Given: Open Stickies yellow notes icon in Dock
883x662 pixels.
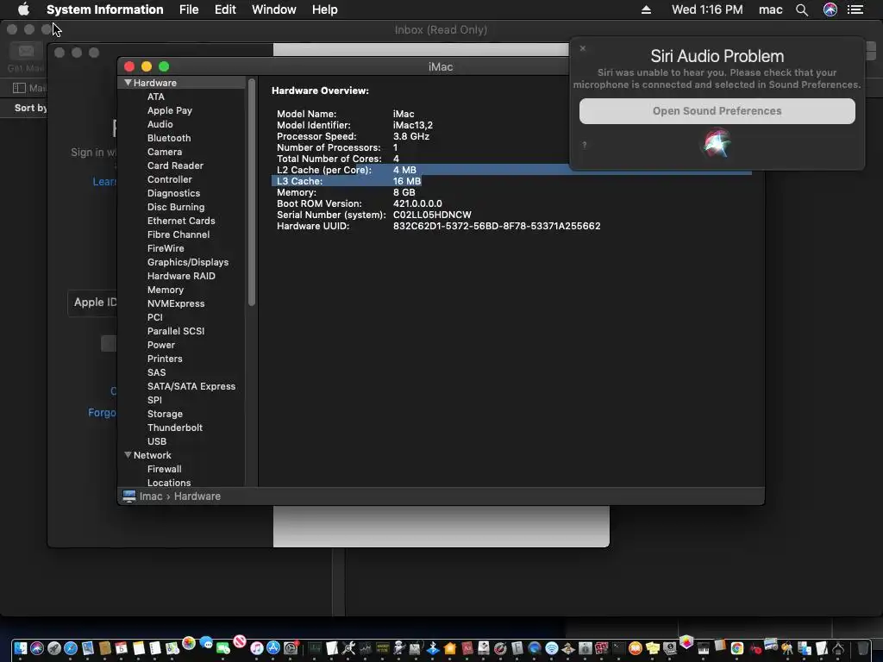Looking at the screenshot, I should pyautogui.click(x=653, y=648).
